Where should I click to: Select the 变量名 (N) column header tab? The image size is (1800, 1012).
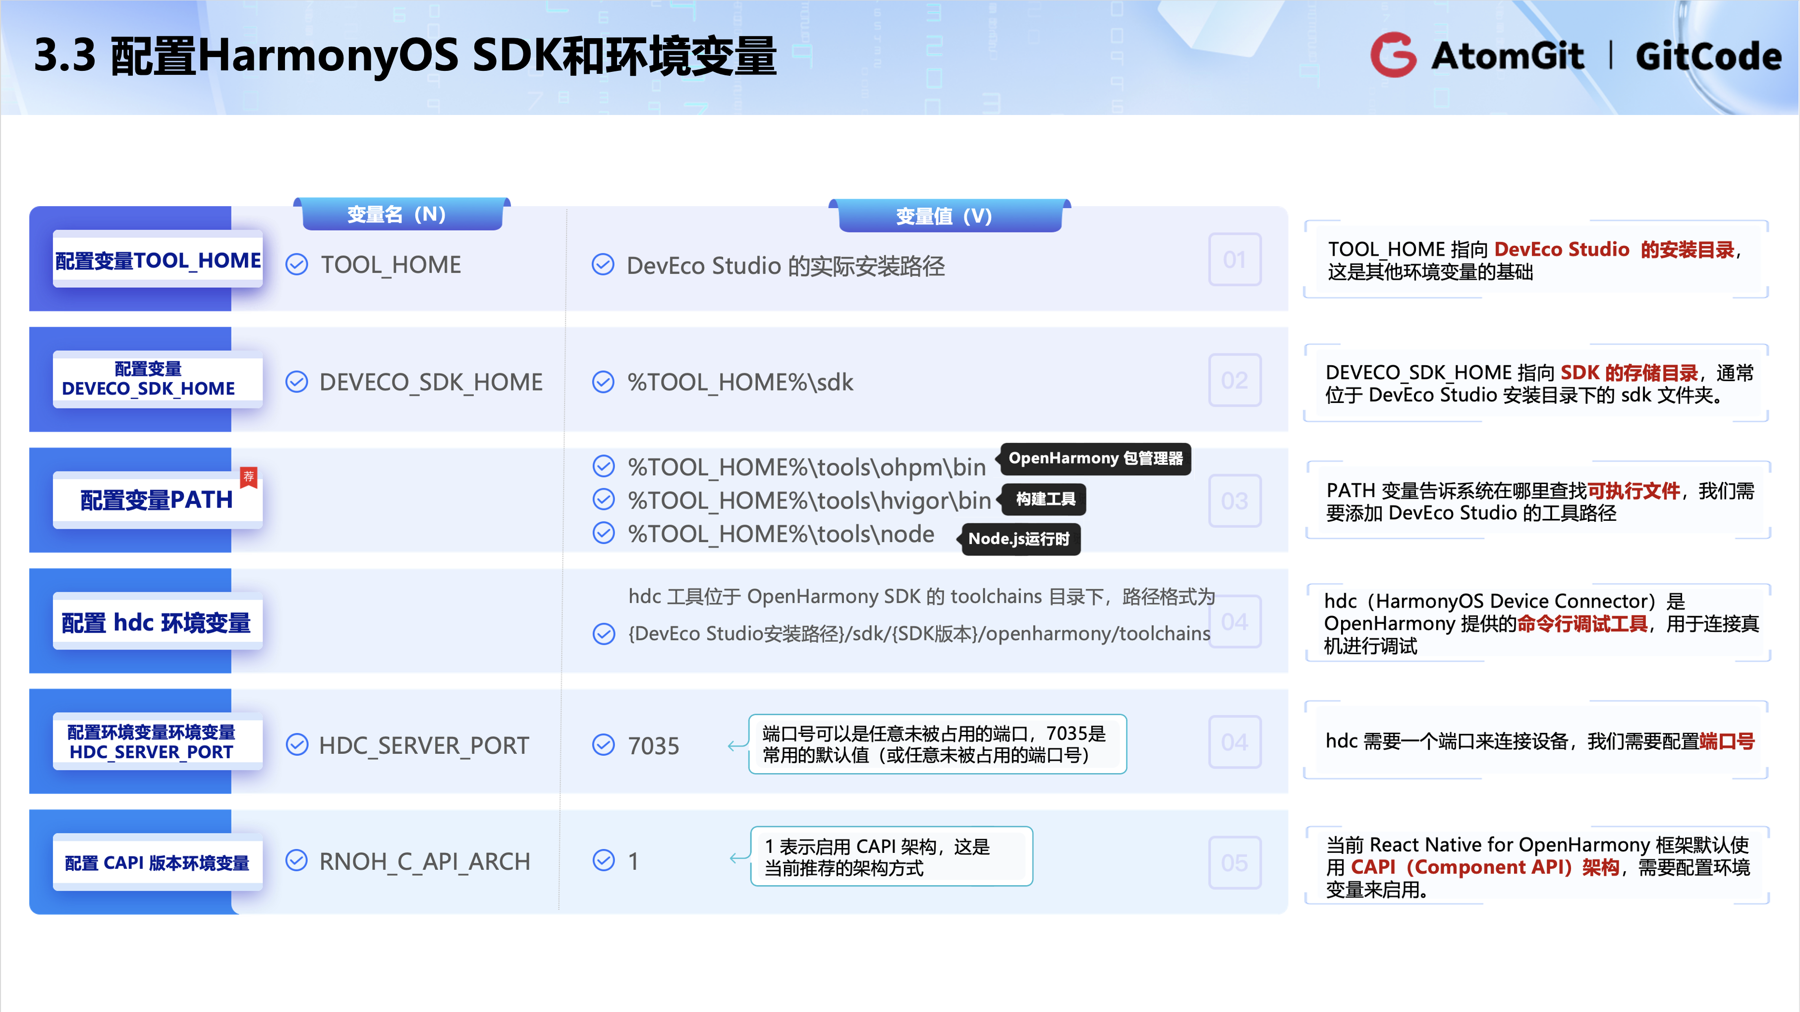click(x=402, y=214)
